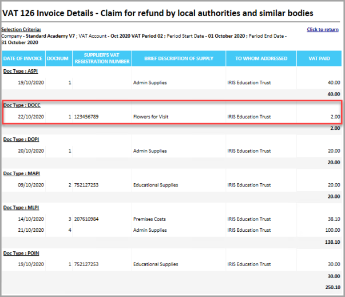The image size is (345, 297).
Task: Click the BRIEF DESCRIPTION OF SUPPLY header
Action: coord(177,58)
